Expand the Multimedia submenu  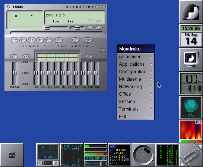click(136, 79)
